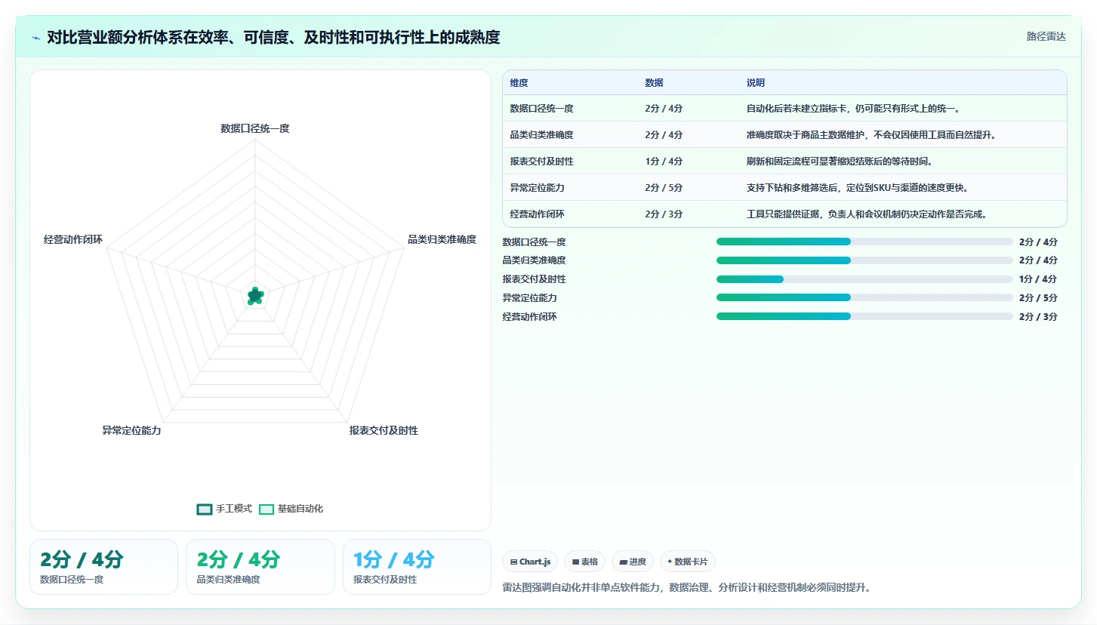1097x625 pixels.
Task: Click the 品类归类准确度 progress bar
Action: point(864,260)
